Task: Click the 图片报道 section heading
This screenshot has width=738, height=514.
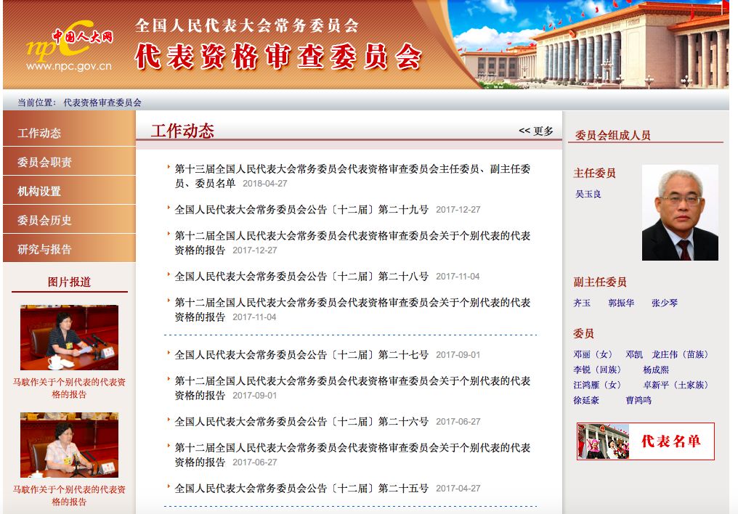Action: pyautogui.click(x=69, y=282)
